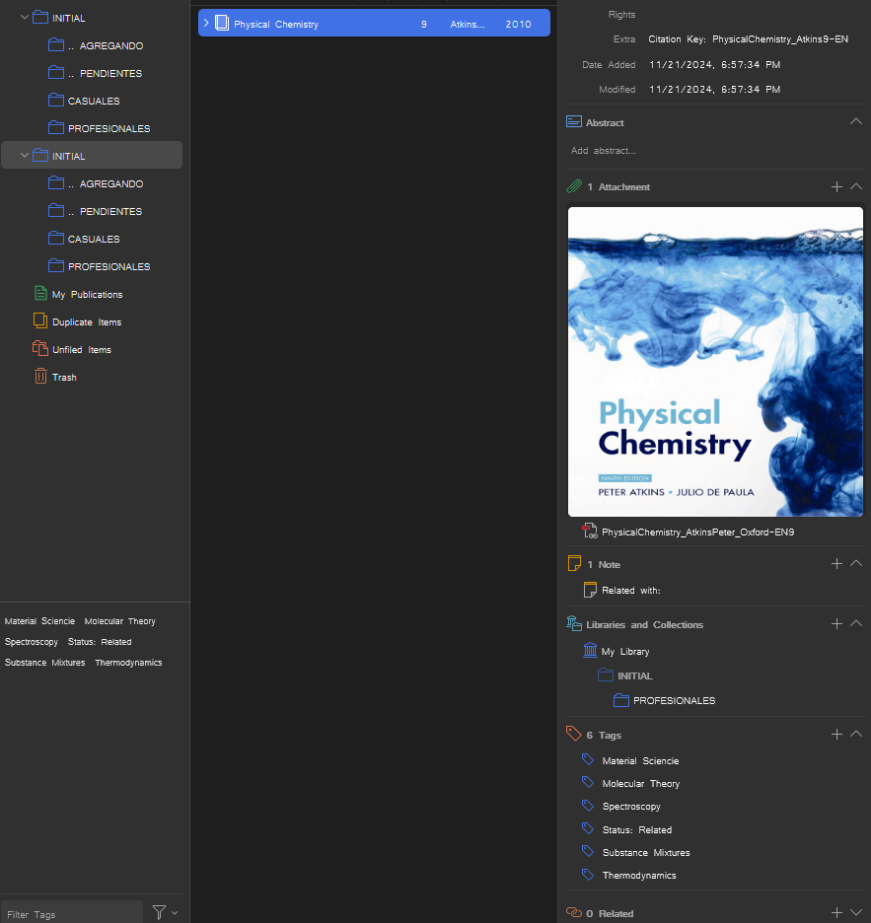Click the green paperclip Attachment section icon
871x923 pixels.
tap(574, 186)
